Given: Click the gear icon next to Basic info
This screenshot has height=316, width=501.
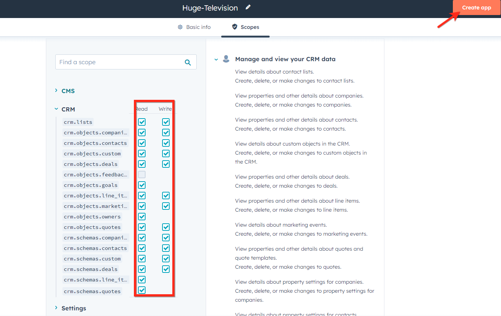Looking at the screenshot, I should [x=179, y=27].
